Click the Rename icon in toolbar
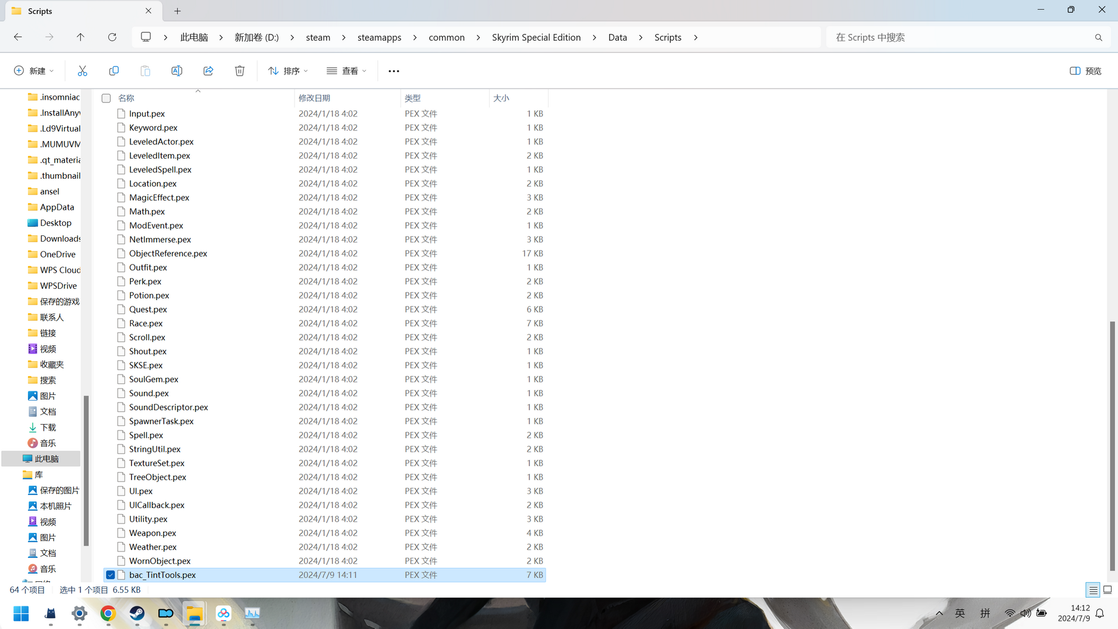Image resolution: width=1118 pixels, height=629 pixels. click(x=176, y=71)
